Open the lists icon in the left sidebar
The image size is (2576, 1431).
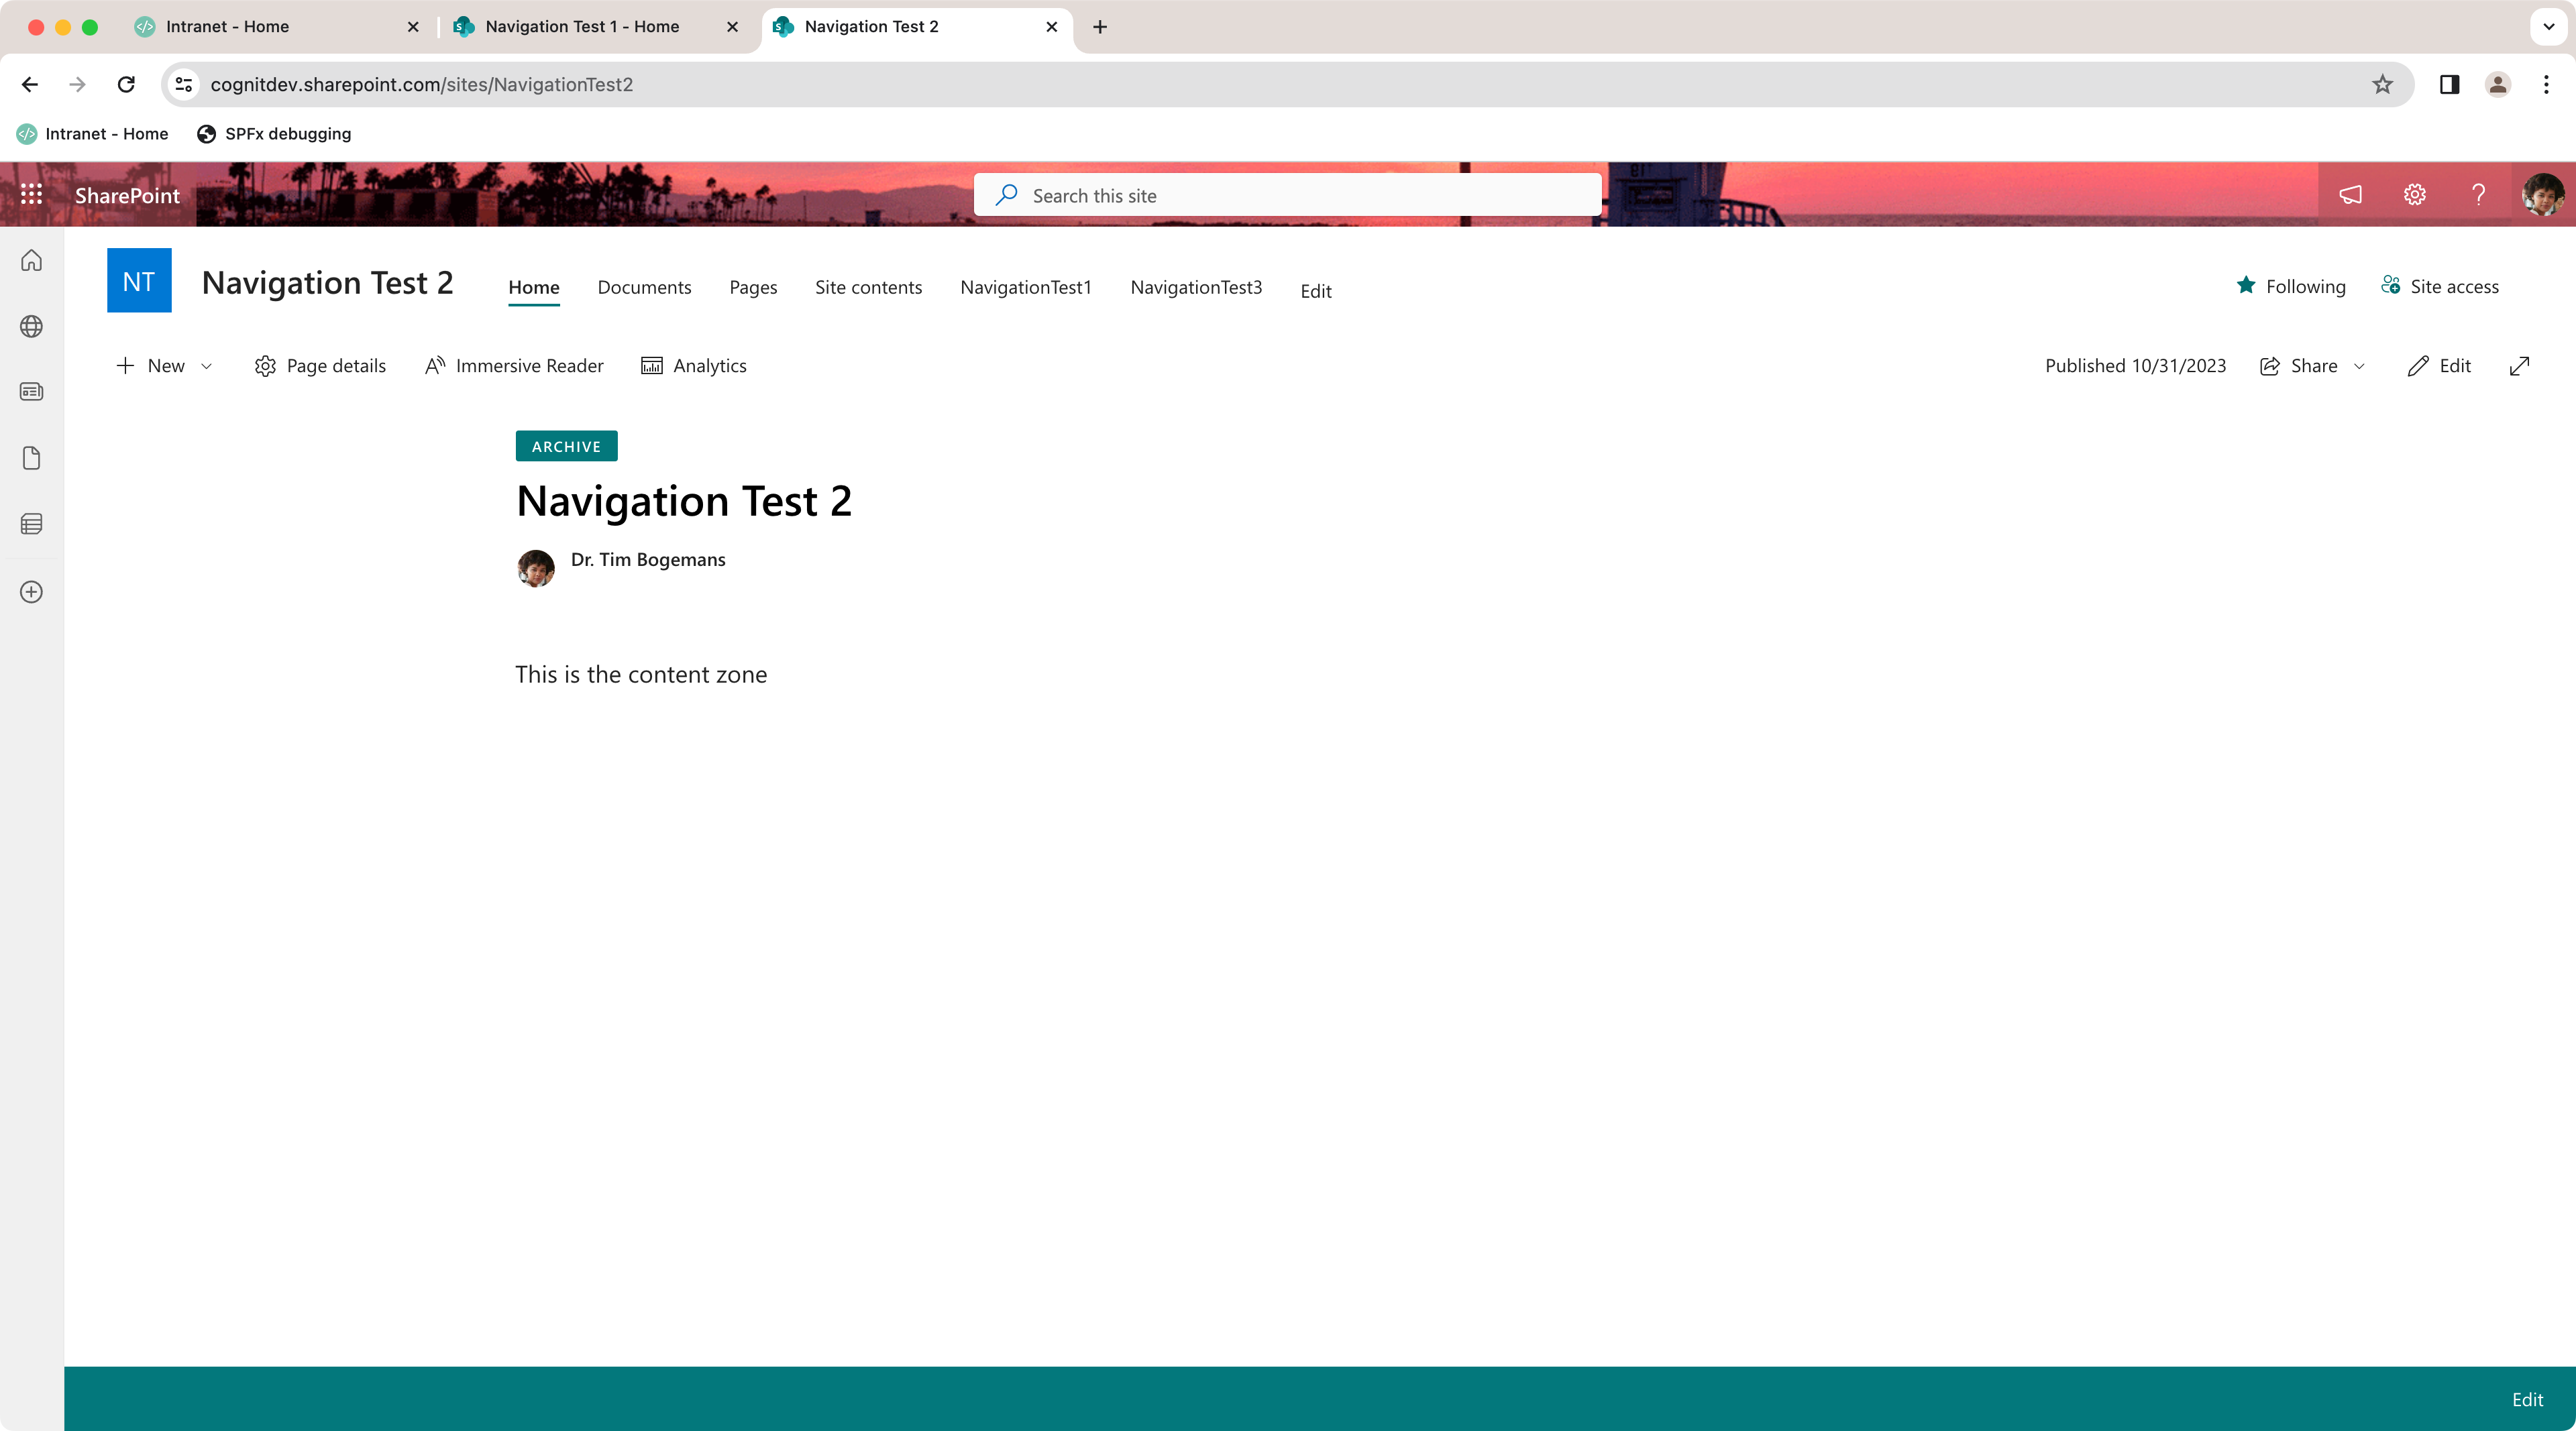click(31, 522)
